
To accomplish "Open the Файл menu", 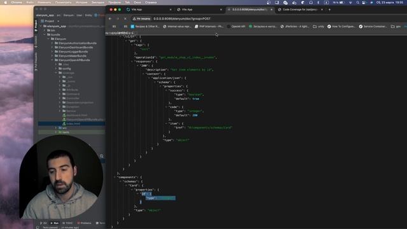I will click(x=30, y=3).
